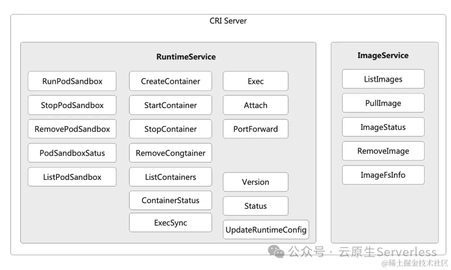
Task: Click the RemovePodSandbox box
Action: pyautogui.click(x=72, y=129)
